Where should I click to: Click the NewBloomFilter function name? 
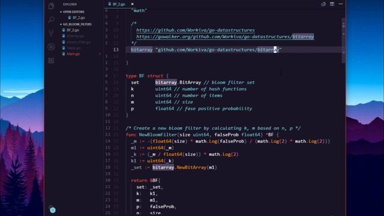pos(158,134)
